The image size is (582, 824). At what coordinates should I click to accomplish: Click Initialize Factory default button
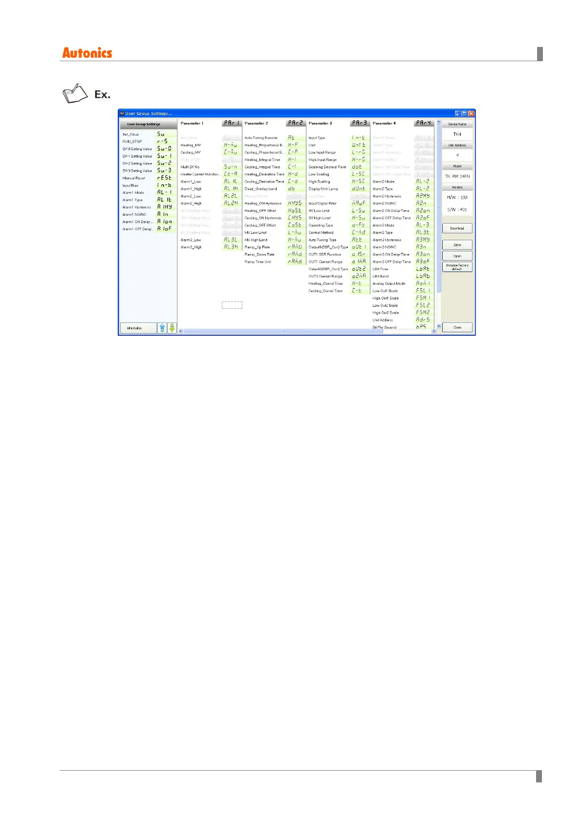click(457, 267)
